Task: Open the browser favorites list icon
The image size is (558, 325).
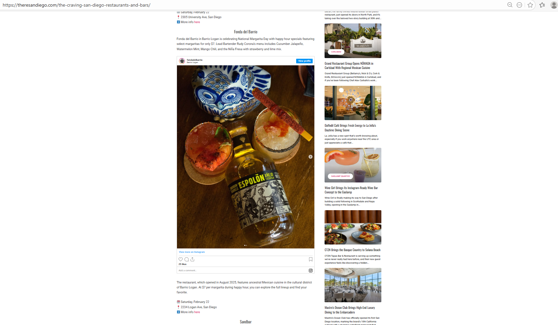Action: 542,5
